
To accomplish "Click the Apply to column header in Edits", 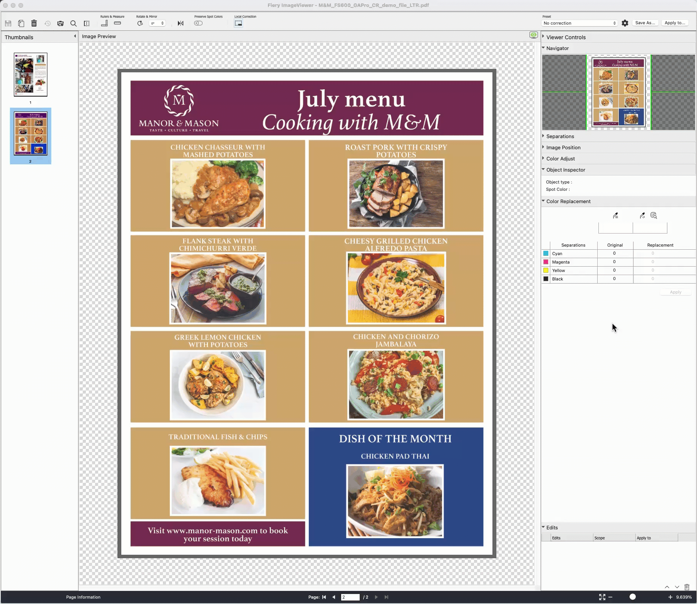I will [x=657, y=538].
